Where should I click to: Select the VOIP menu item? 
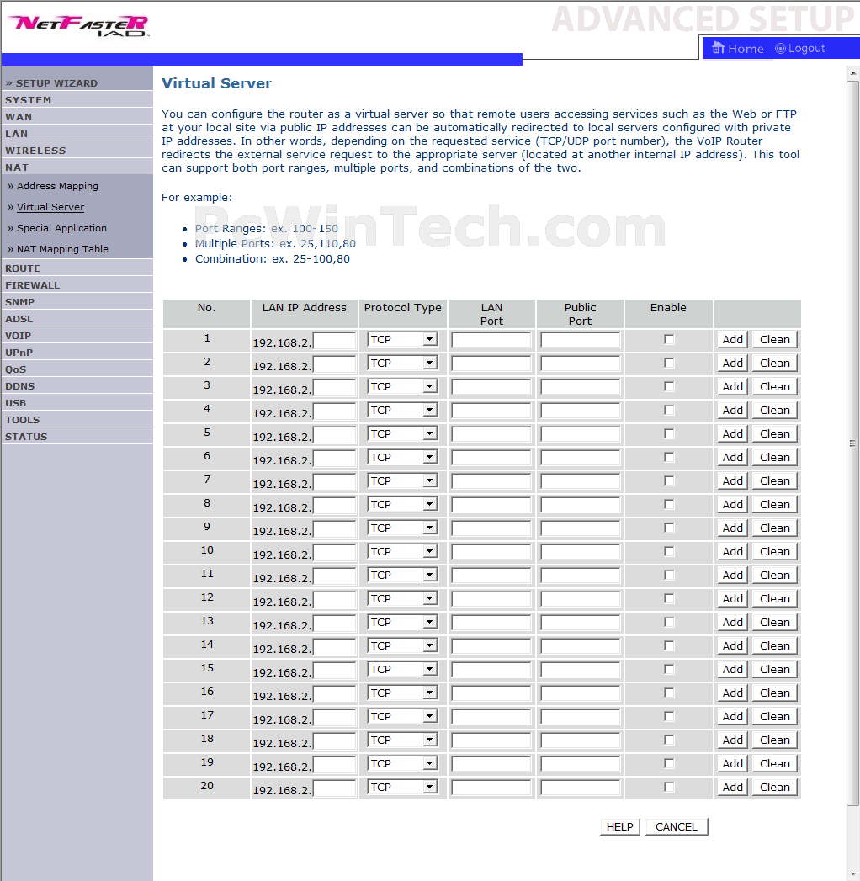click(18, 336)
